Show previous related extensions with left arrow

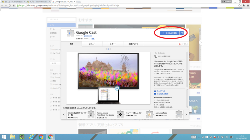click(x=64, y=114)
